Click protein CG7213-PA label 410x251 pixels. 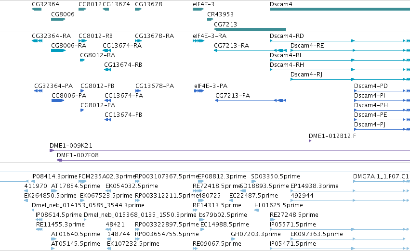pos(233,96)
